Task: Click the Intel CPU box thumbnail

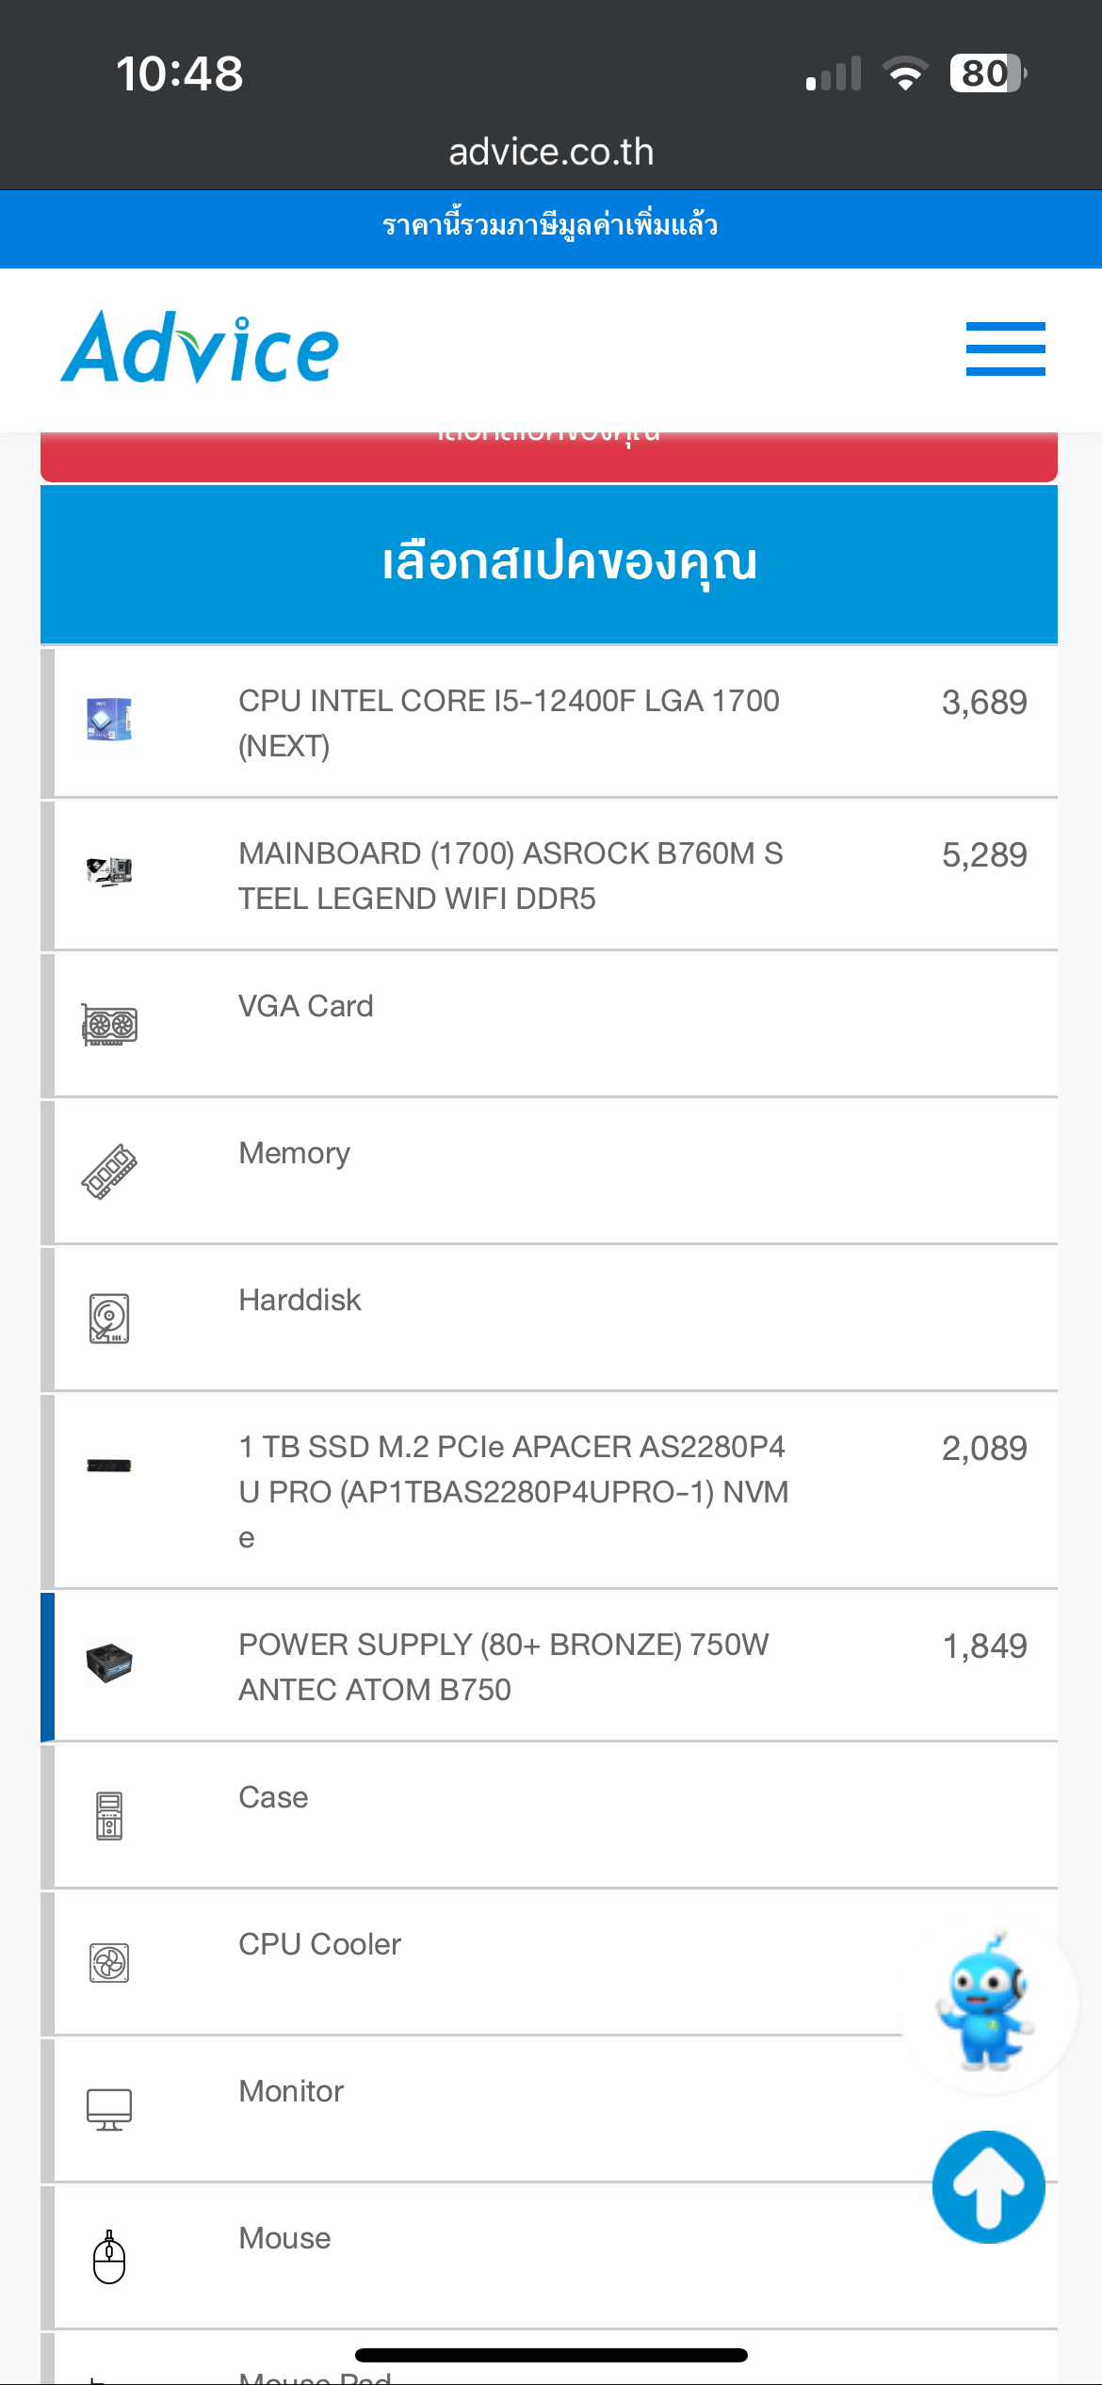Action: tap(109, 719)
